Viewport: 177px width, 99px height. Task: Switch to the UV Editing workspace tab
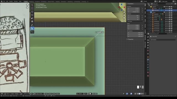point(44,2)
